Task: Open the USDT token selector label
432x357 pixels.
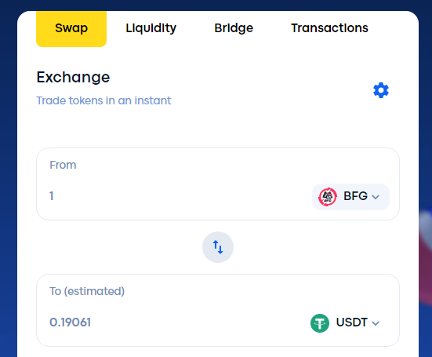Action: point(352,322)
